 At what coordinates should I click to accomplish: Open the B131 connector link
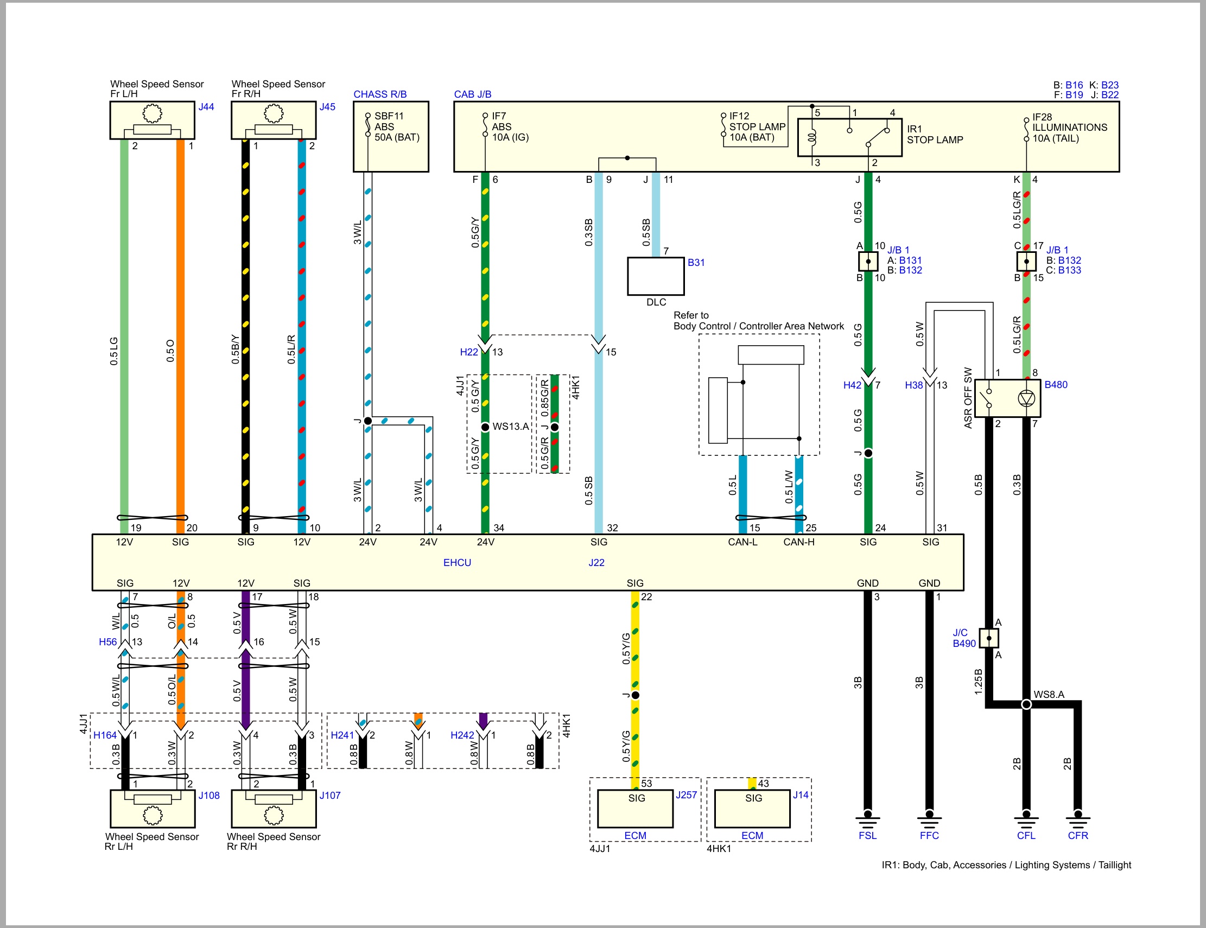(x=911, y=260)
